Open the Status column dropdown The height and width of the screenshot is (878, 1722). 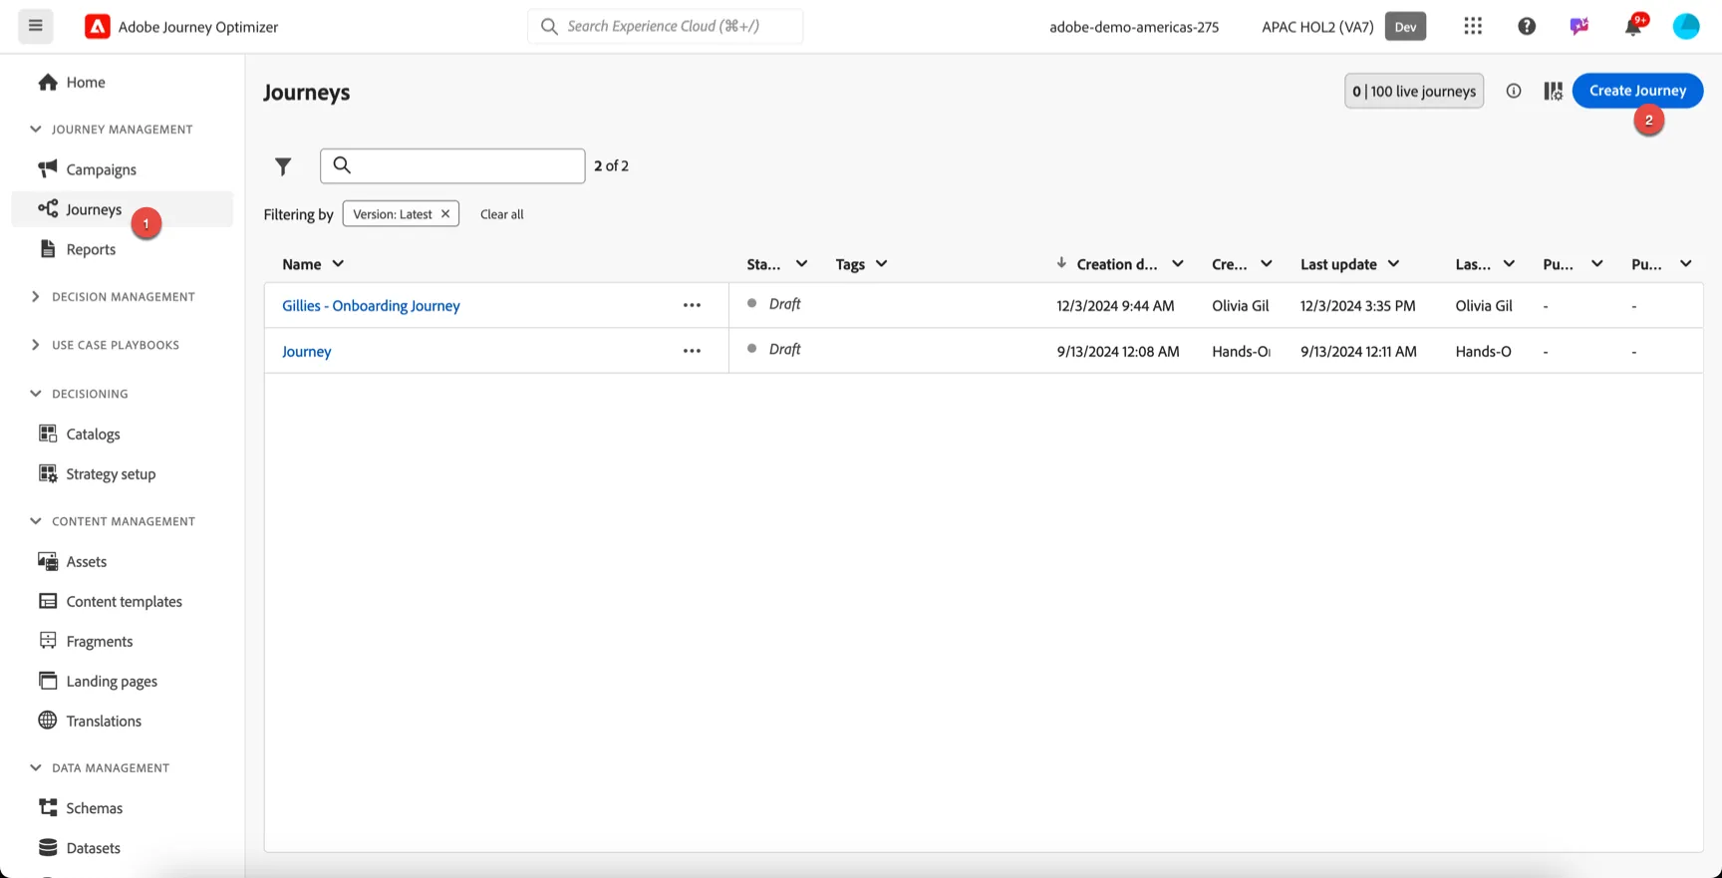point(801,264)
